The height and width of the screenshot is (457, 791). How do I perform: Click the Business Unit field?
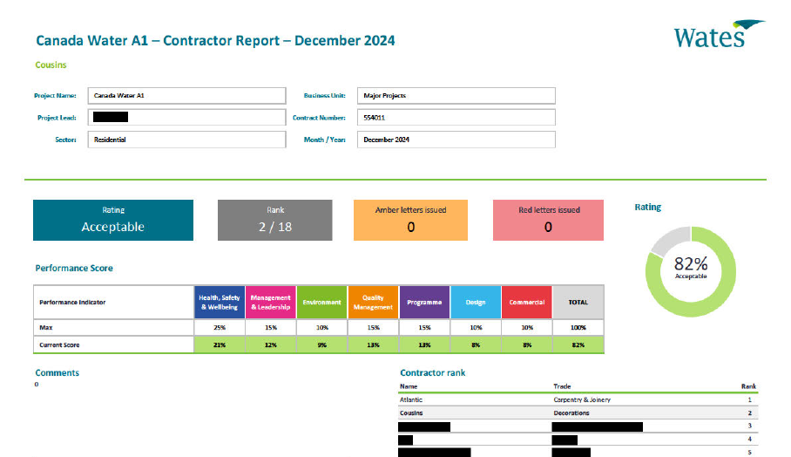(456, 95)
